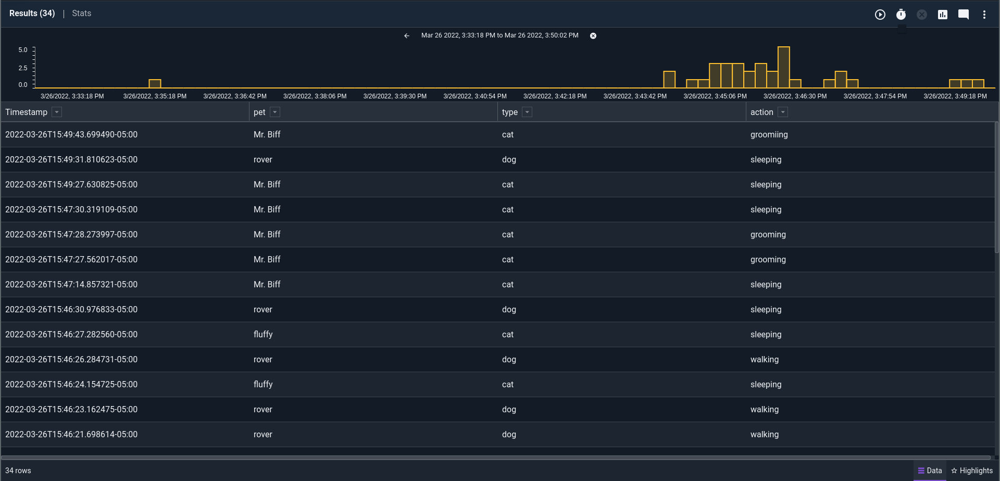Switch to the Stats tab
This screenshot has height=481, width=1000.
coord(81,13)
